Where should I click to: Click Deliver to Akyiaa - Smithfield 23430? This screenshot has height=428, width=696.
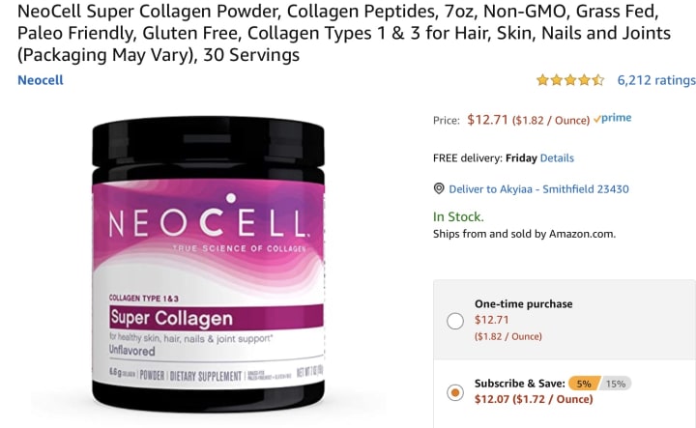click(x=538, y=189)
